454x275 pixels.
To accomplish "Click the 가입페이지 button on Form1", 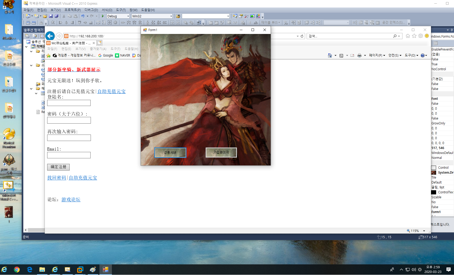I will (221, 152).
